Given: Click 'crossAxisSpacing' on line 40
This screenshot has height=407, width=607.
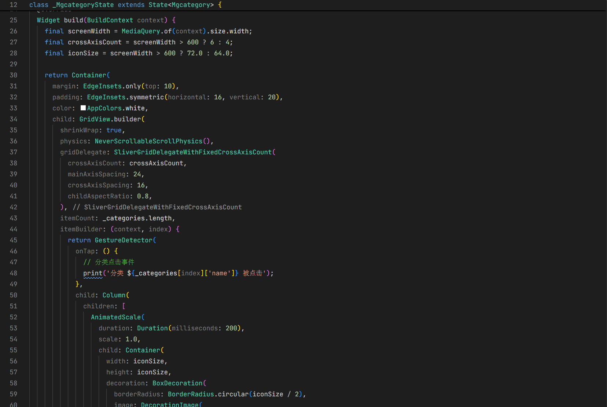Looking at the screenshot, I should (x=99, y=185).
